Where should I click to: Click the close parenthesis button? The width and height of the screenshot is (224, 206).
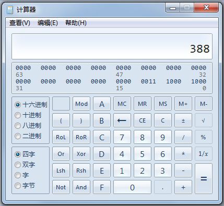tap(81, 120)
